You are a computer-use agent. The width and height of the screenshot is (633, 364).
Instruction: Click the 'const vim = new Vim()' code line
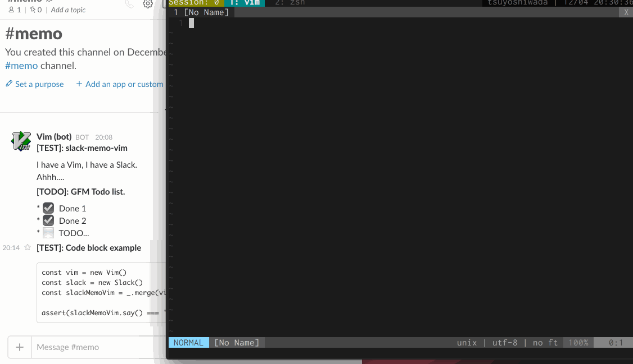pyautogui.click(x=84, y=273)
